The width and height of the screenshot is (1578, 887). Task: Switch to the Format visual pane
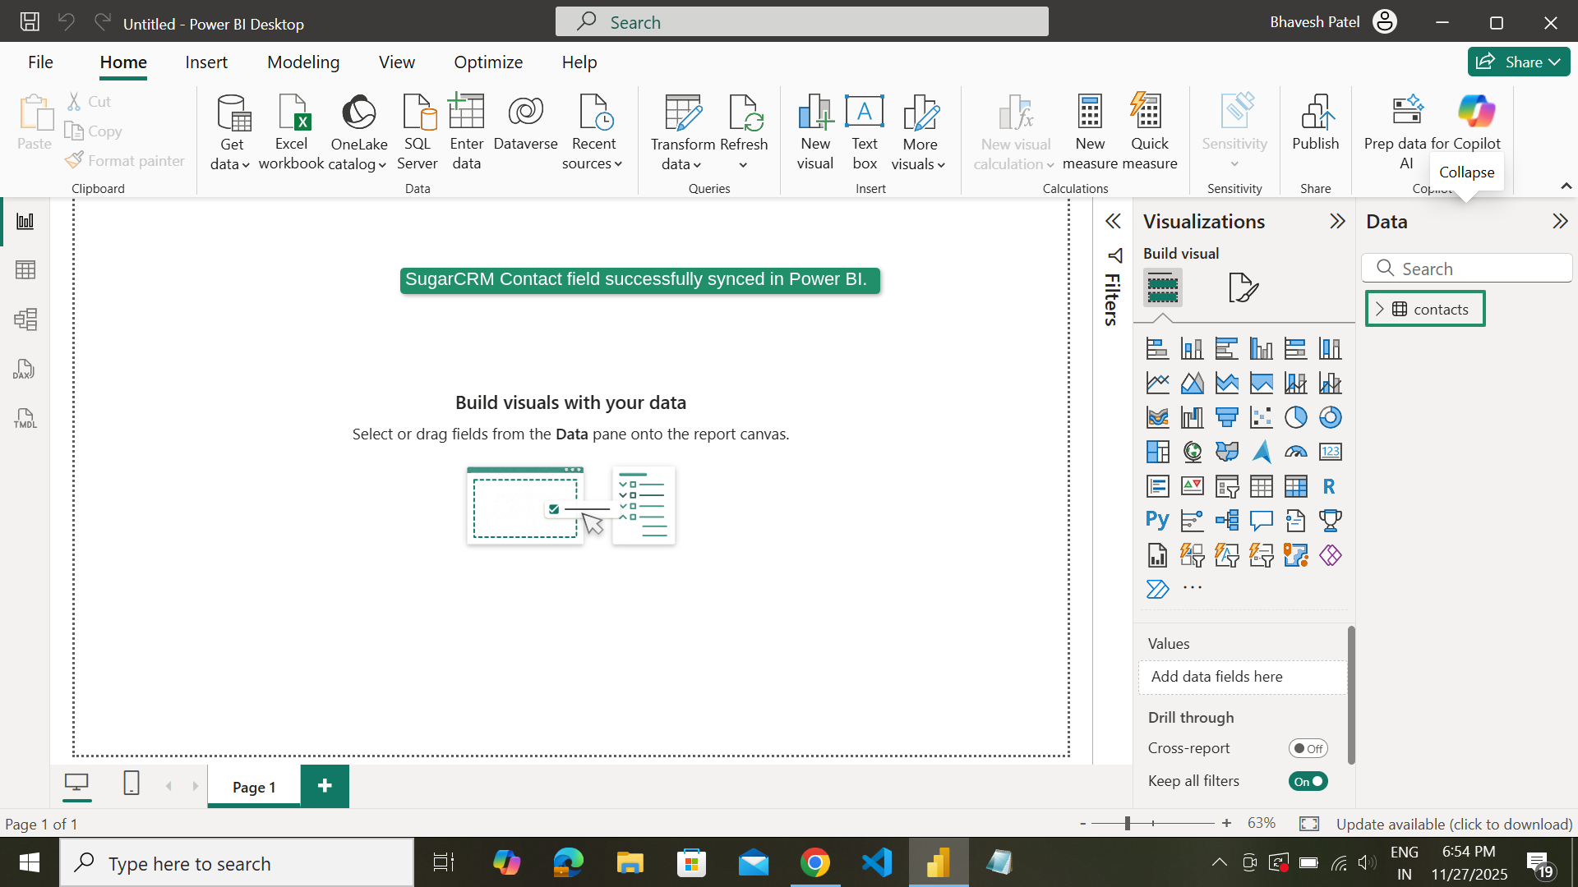pos(1243,288)
